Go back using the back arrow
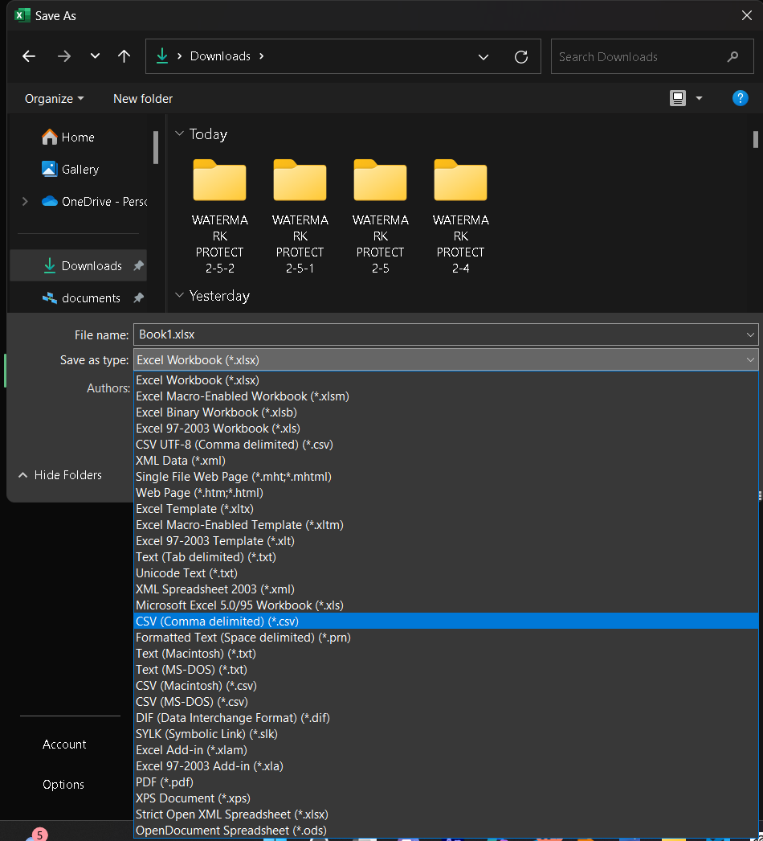 tap(29, 56)
